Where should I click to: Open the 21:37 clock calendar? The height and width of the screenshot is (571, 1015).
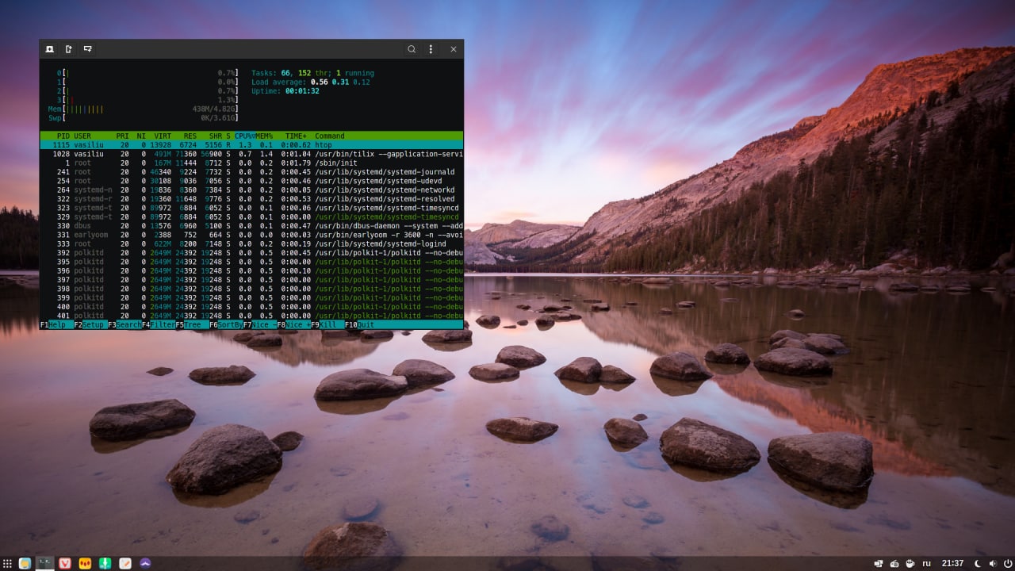point(952,563)
